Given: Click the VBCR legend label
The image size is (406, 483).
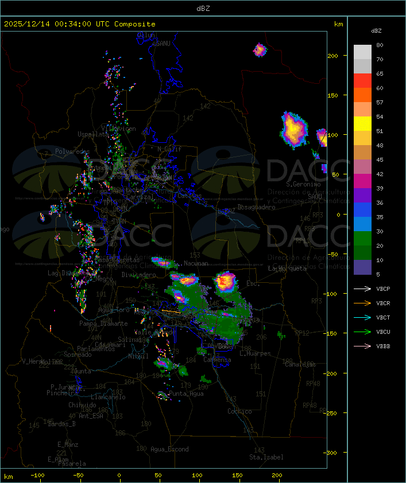Looking at the screenshot, I should [x=383, y=303].
